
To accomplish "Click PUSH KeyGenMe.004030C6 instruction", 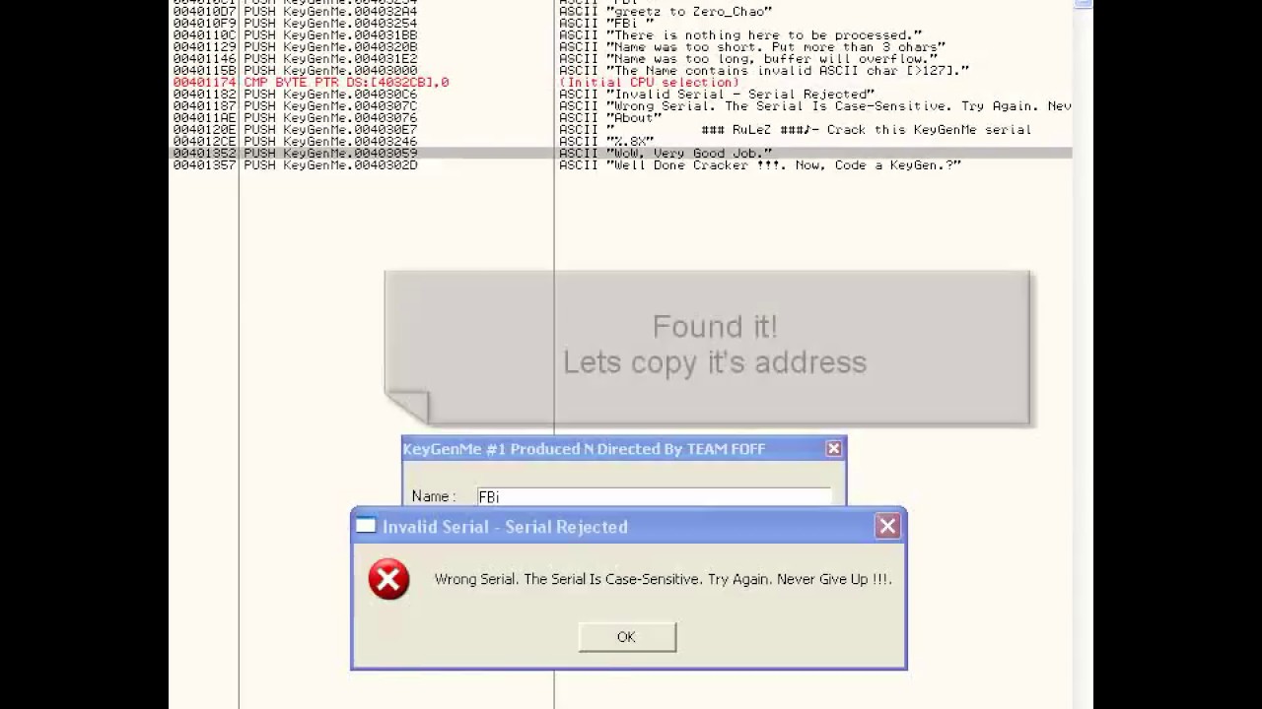I will click(330, 95).
